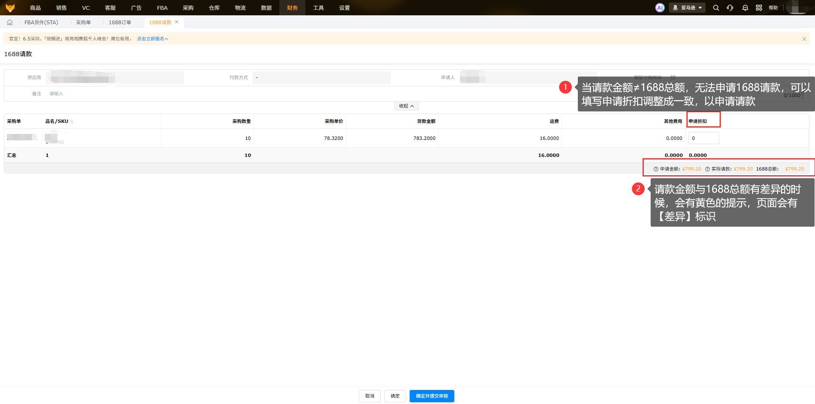The height and width of the screenshot is (404, 815).
Task: Open the 物流 menu
Action: pyautogui.click(x=240, y=8)
